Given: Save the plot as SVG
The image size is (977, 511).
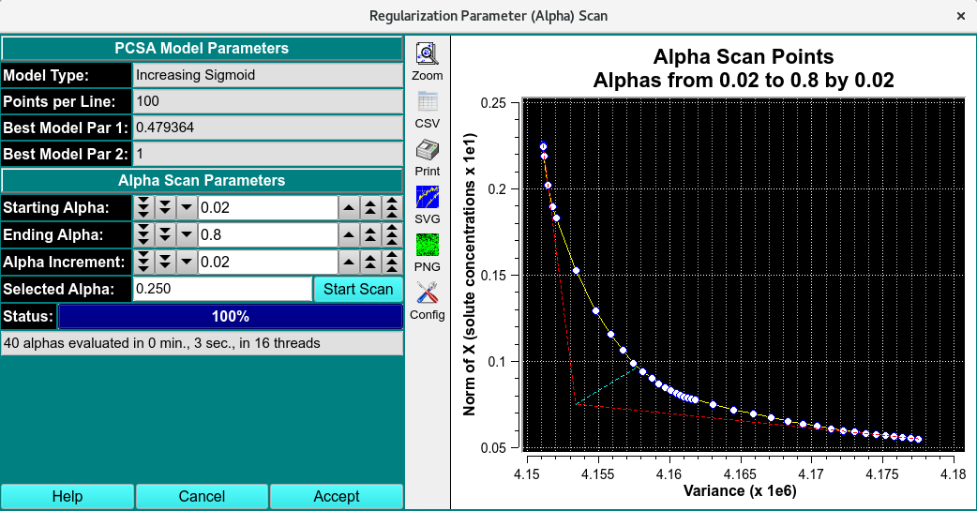Looking at the screenshot, I should (428, 198).
